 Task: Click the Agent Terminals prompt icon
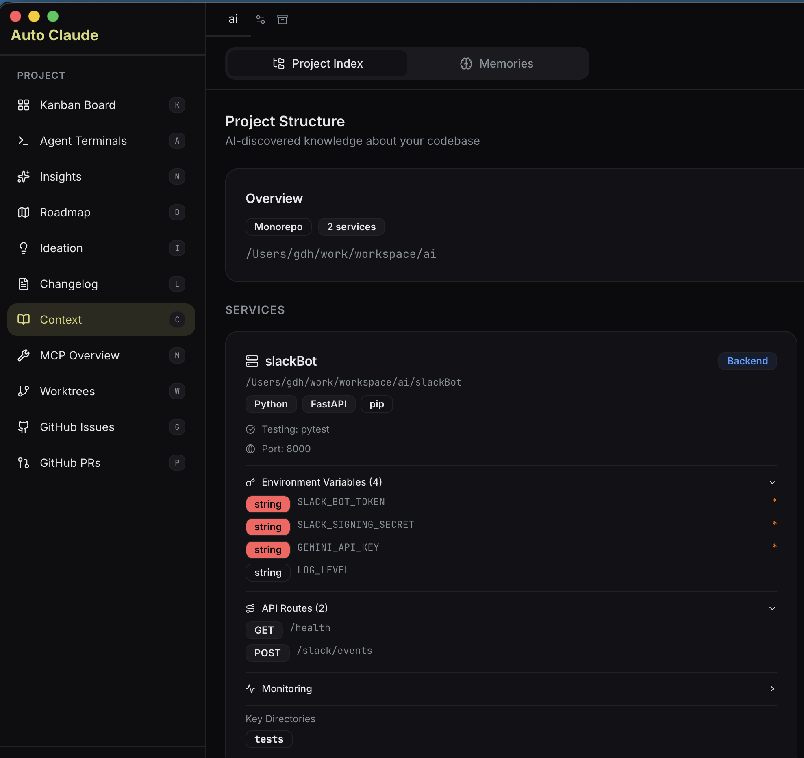tap(24, 141)
